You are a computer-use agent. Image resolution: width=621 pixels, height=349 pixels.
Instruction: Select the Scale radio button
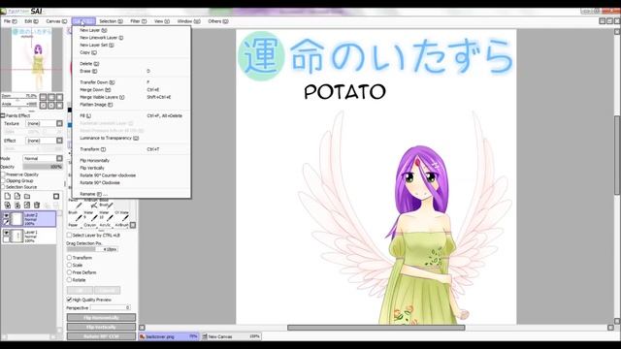click(69, 265)
